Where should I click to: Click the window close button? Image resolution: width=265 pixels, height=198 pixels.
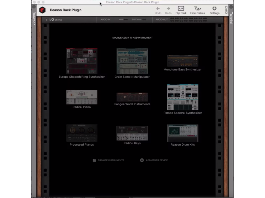click(34, 2)
